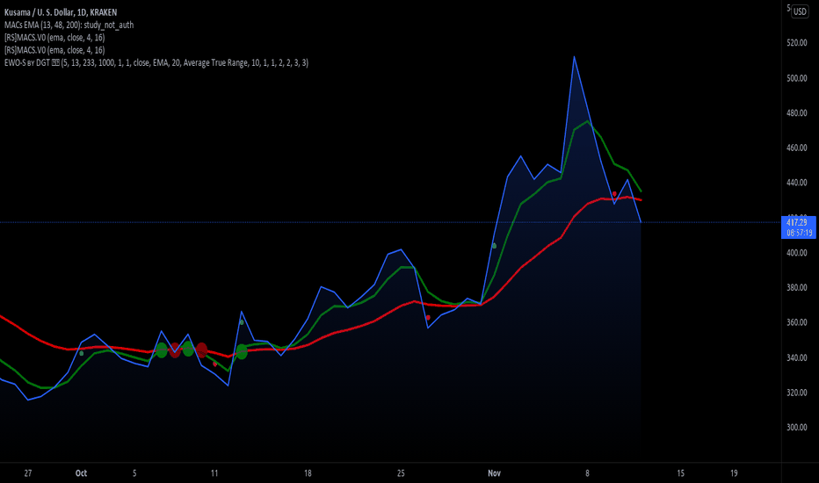Click the price peak near 512 in November
The image size is (819, 483).
(x=574, y=57)
